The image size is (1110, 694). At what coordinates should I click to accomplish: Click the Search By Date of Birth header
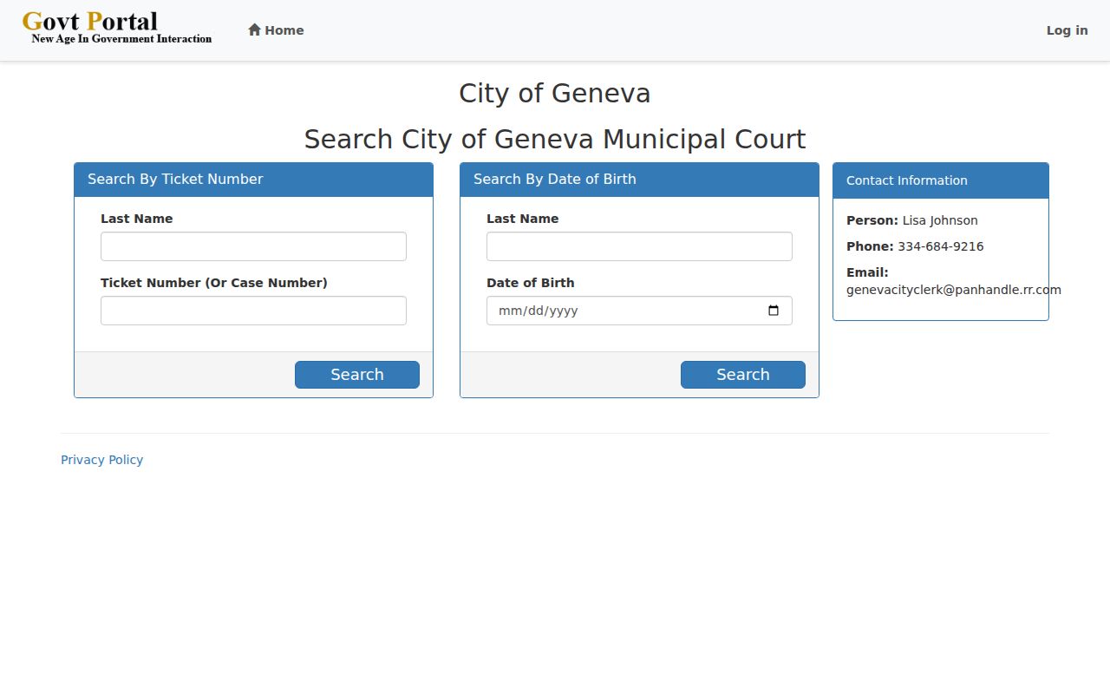click(639, 180)
